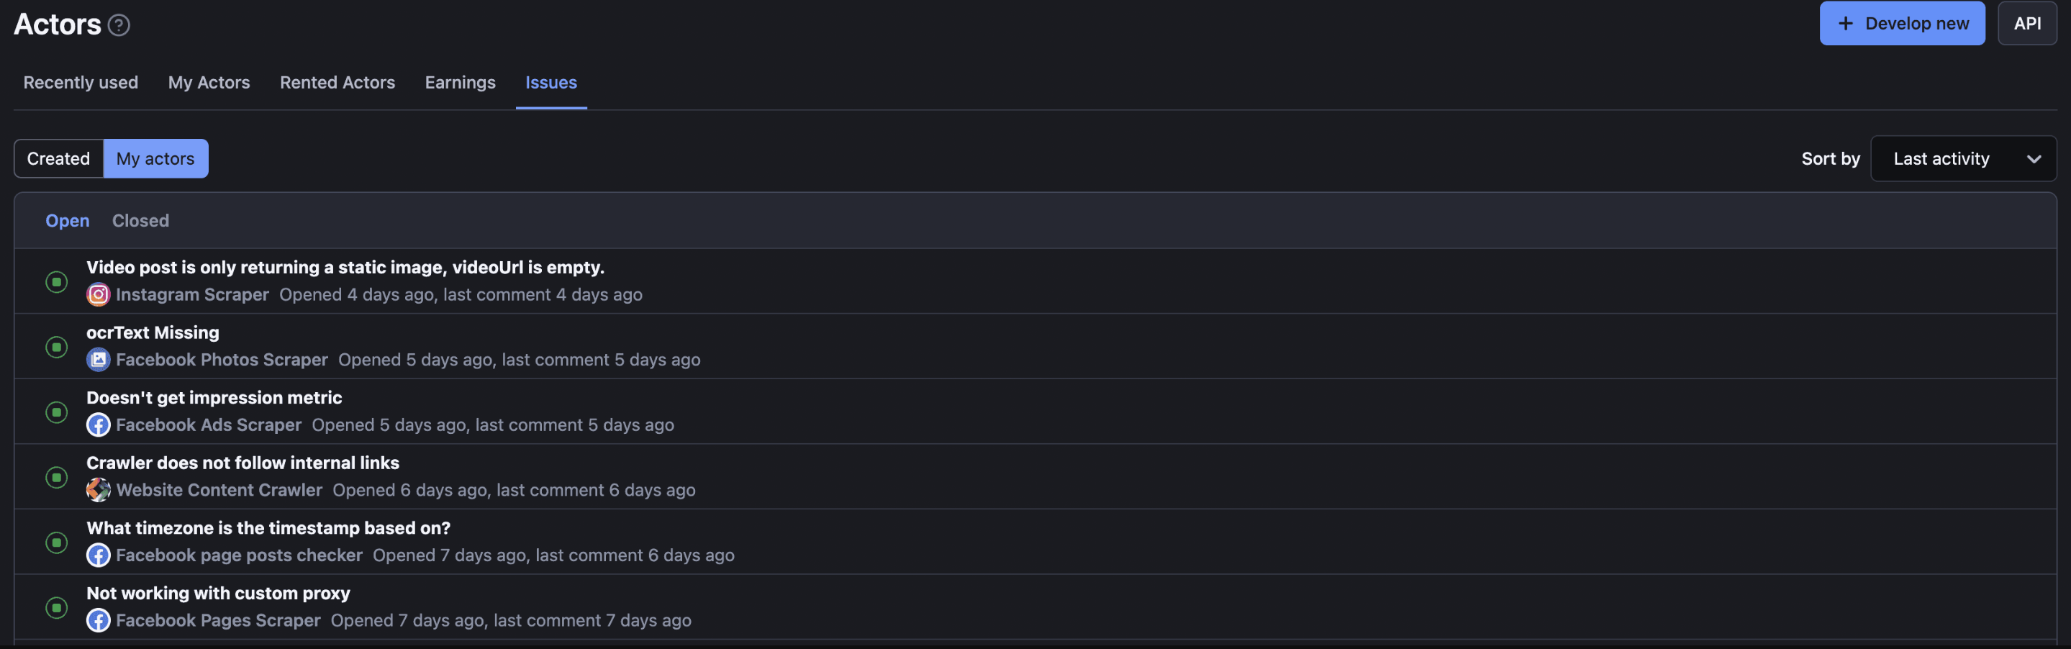
Task: Click the API button
Action: click(2026, 23)
